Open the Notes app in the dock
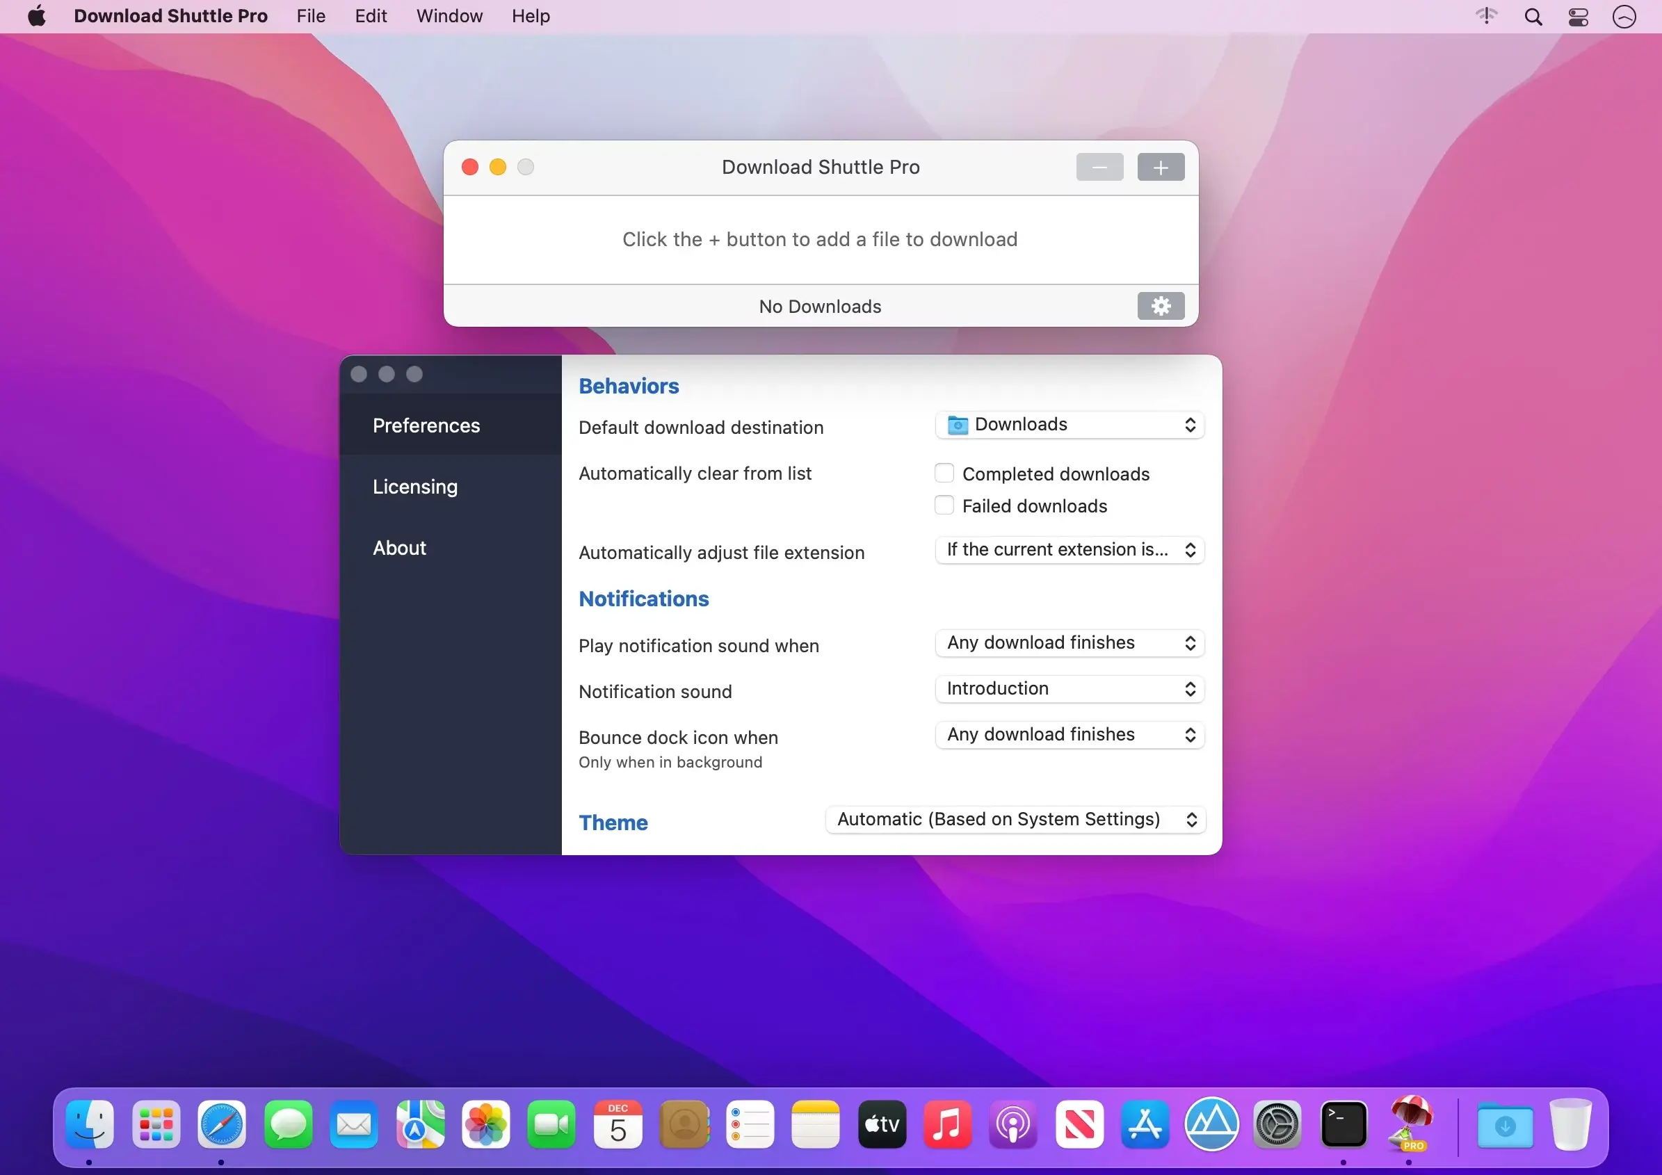The width and height of the screenshot is (1662, 1175). (816, 1125)
